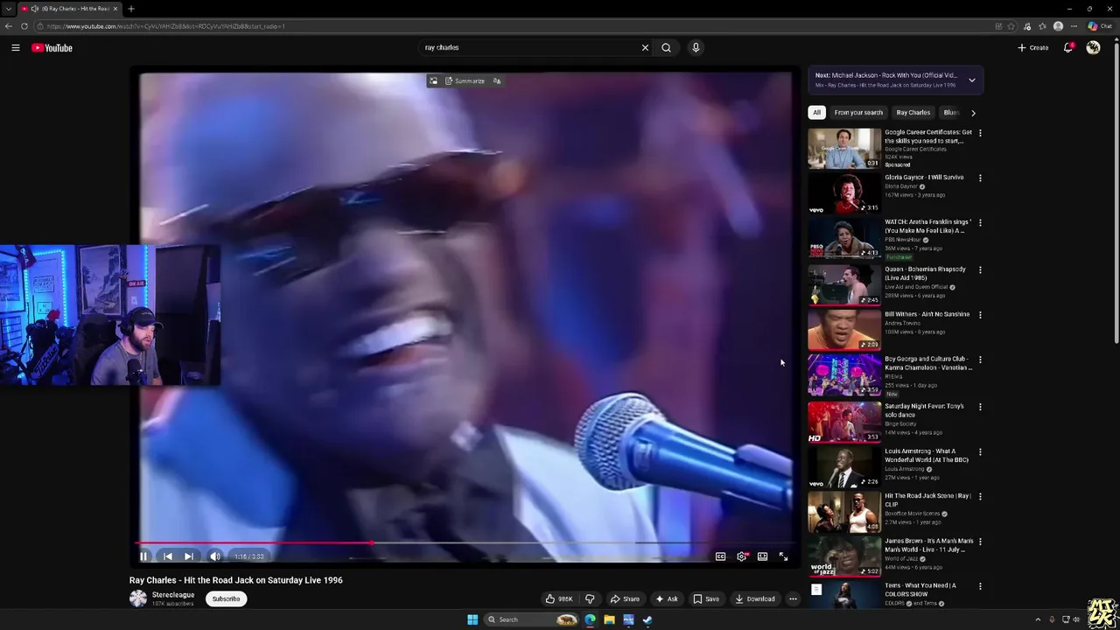The width and height of the screenshot is (1120, 630).
Task: Mute the video volume
Action: 214,556
